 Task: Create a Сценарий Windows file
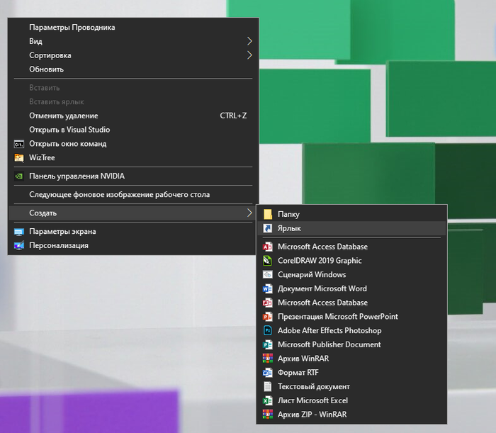coord(351,274)
